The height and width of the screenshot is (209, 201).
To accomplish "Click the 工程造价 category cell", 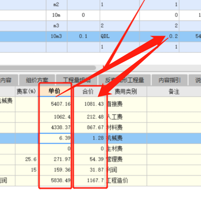I will [x=126, y=181].
